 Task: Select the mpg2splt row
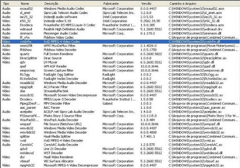click(x=120, y=87)
